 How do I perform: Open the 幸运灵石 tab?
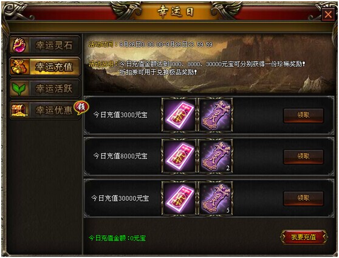pos(45,45)
